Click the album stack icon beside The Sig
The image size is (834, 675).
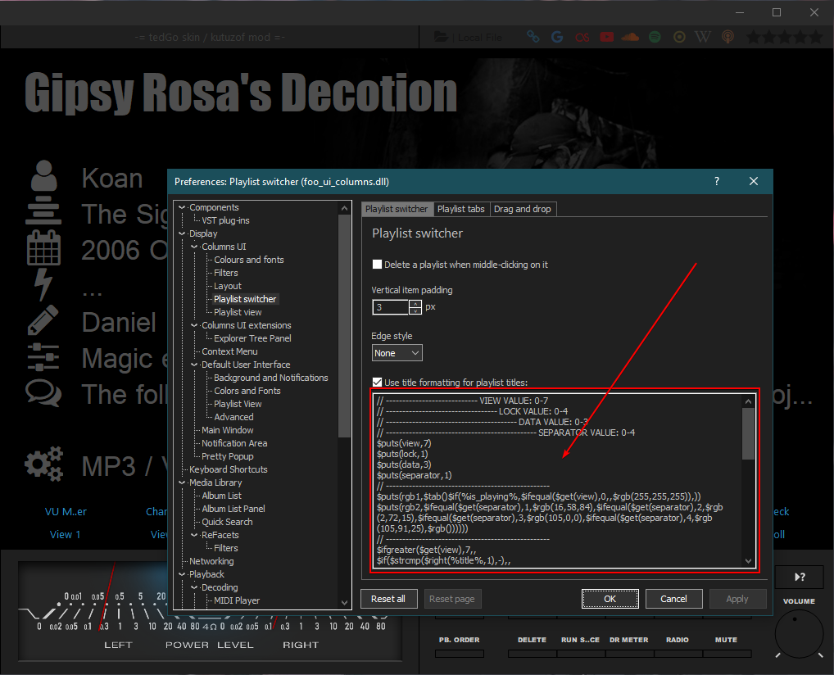pos(43,211)
